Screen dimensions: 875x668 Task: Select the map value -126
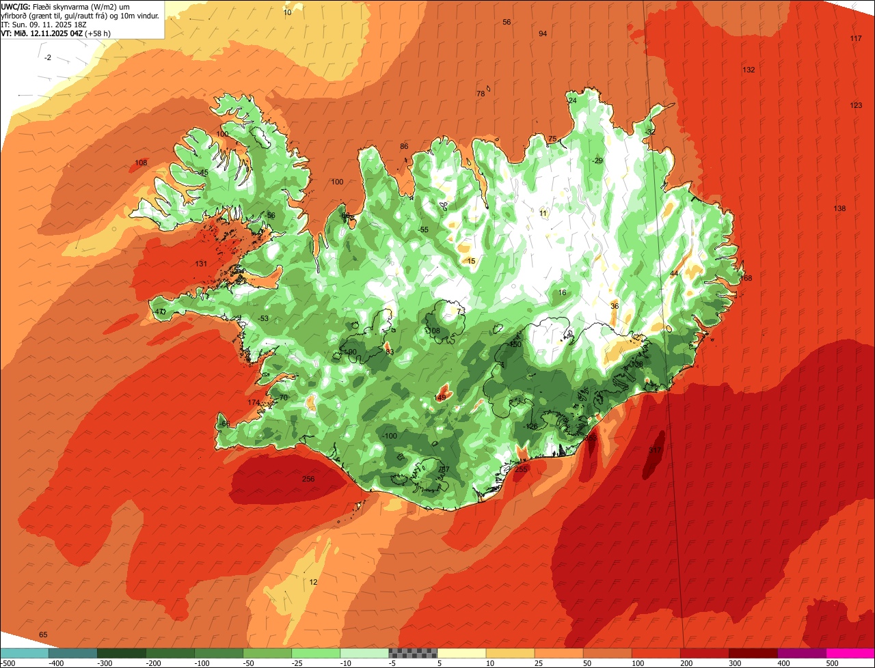click(x=530, y=426)
